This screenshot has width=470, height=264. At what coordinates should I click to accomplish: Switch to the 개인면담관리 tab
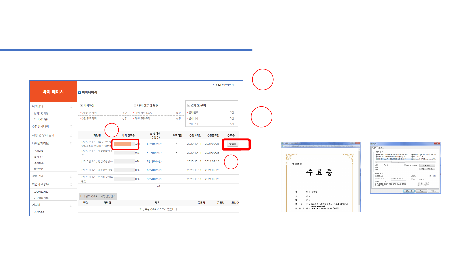tap(108, 196)
